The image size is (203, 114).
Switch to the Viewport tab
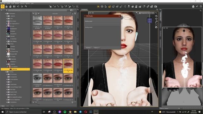coord(84,10)
